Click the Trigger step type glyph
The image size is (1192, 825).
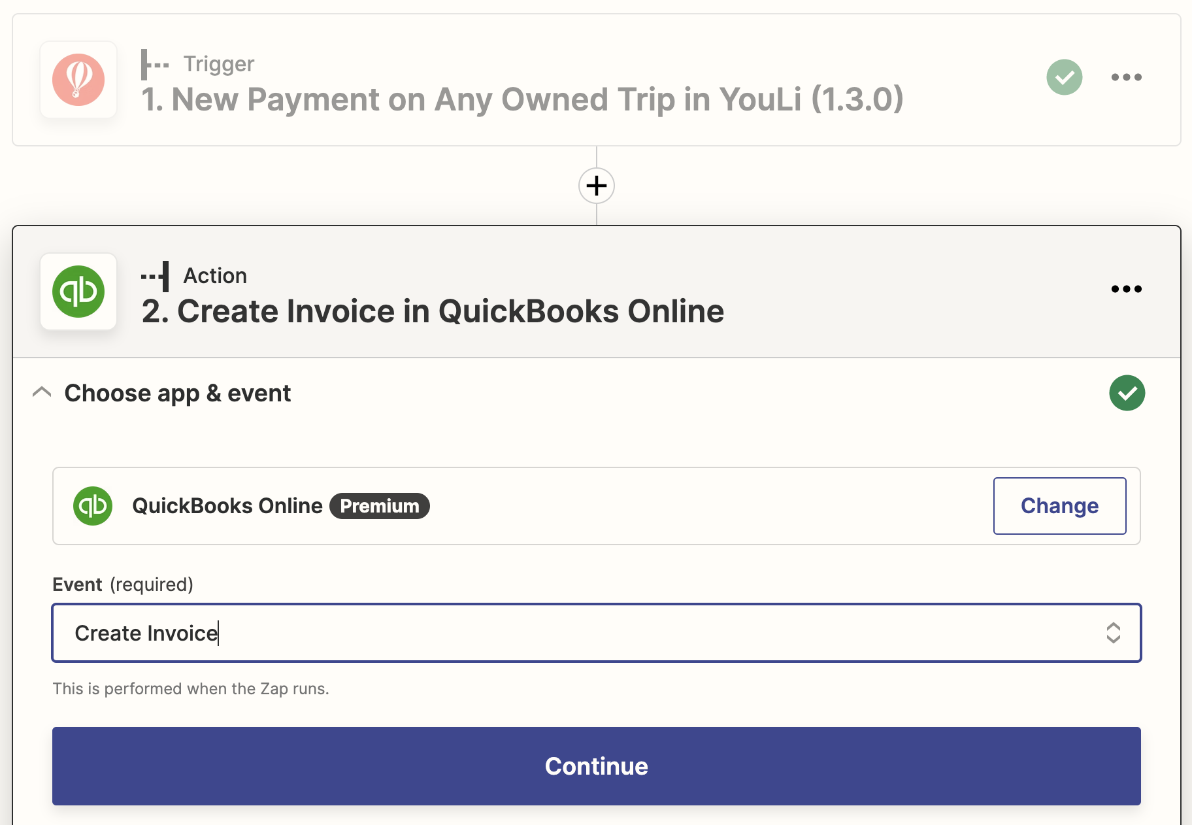(x=155, y=65)
